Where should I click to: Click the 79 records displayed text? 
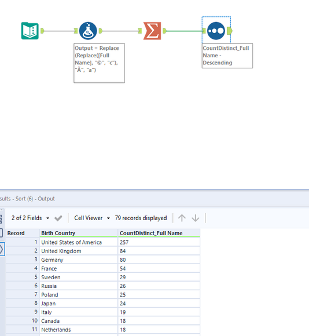coord(141,218)
